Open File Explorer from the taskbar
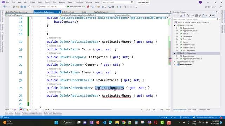This screenshot has height=126, width=225. coord(117,122)
